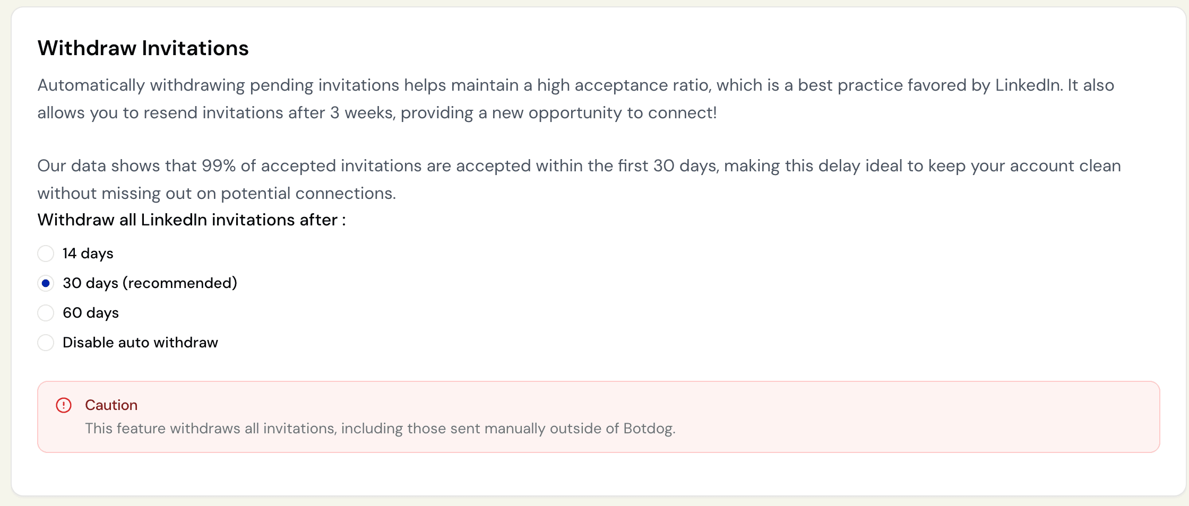Click the Withdraw Invitations heading

pyautogui.click(x=143, y=48)
